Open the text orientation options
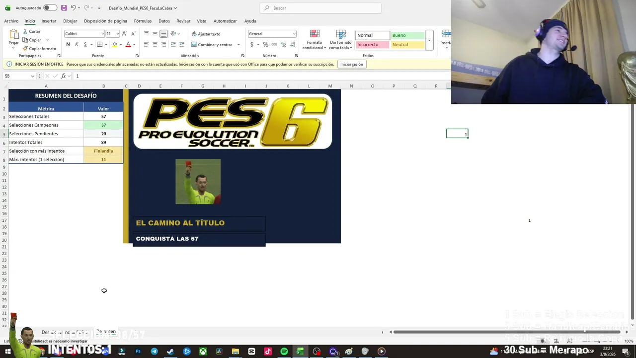This screenshot has width=636, height=358. pos(174,34)
